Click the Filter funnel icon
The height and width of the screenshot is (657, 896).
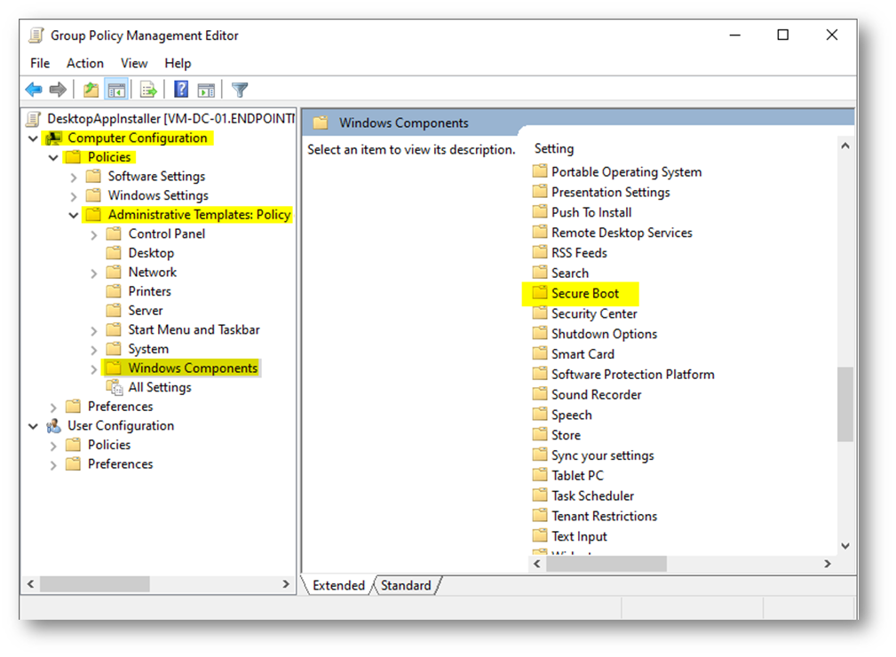point(240,90)
